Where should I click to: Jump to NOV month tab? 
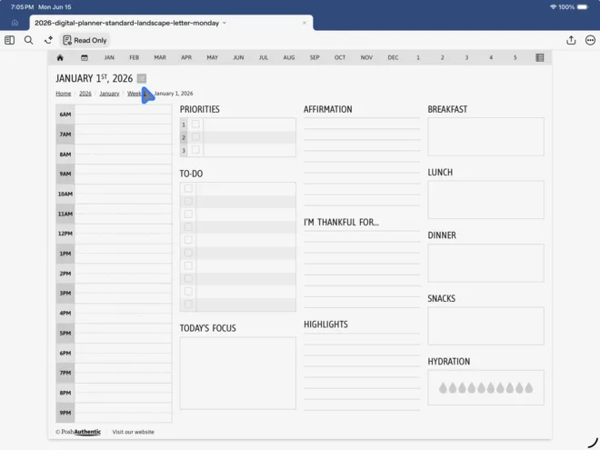click(x=366, y=58)
